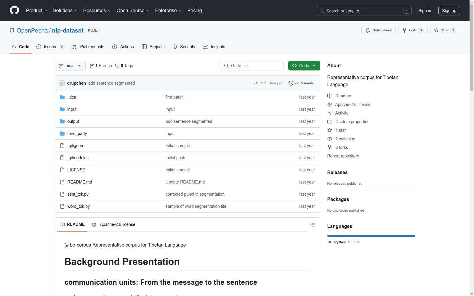Viewport: 474px width, 296px height.
Task: Open the input folder
Action: (72, 109)
